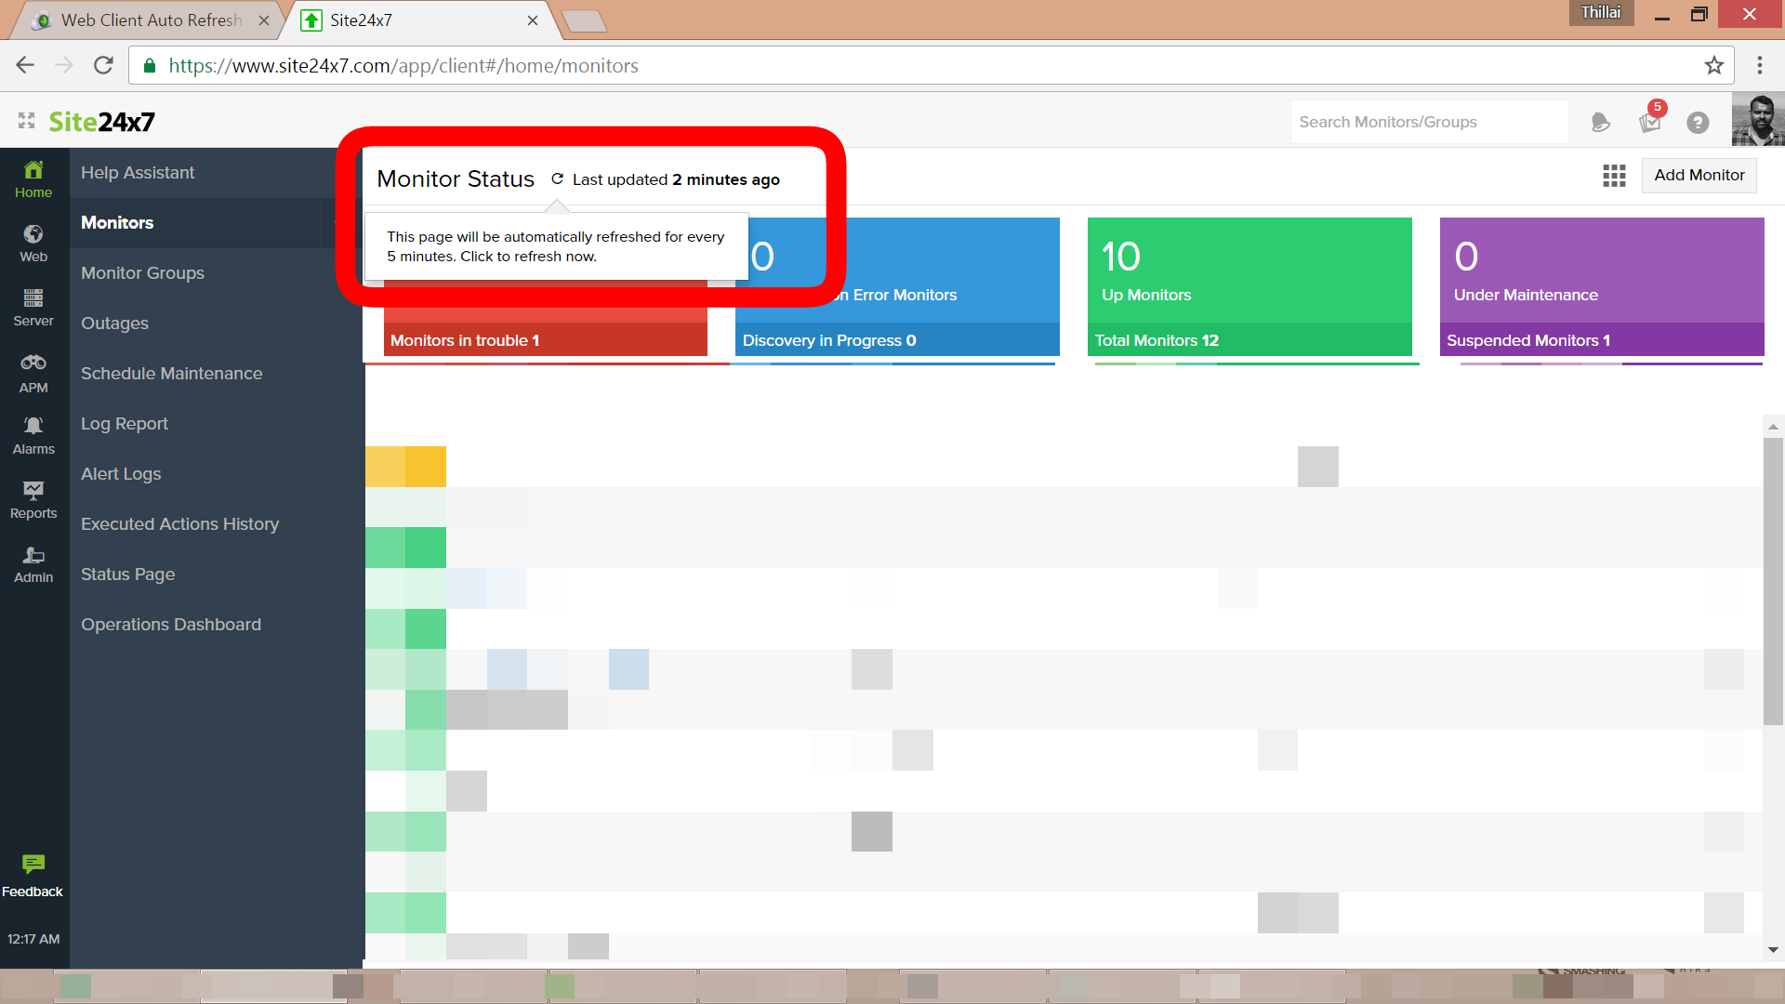Viewport: 1785px width, 1004px height.
Task: Click the Home sidebar icon
Action: pyautogui.click(x=33, y=170)
